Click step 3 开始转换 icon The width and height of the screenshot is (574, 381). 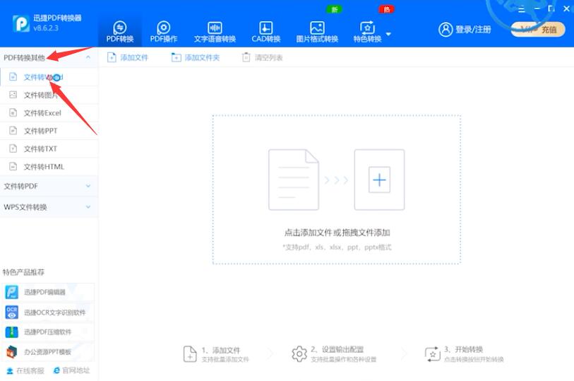432,354
